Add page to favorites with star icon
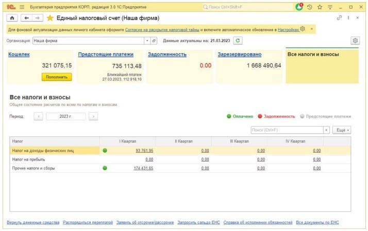 (x=50, y=17)
